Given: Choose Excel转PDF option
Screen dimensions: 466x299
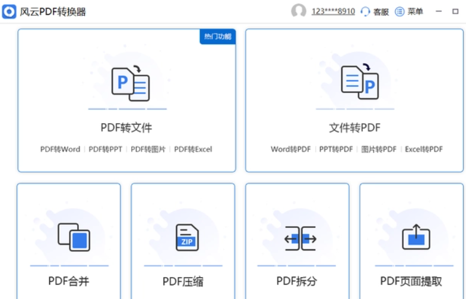Looking at the screenshot, I should [424, 149].
